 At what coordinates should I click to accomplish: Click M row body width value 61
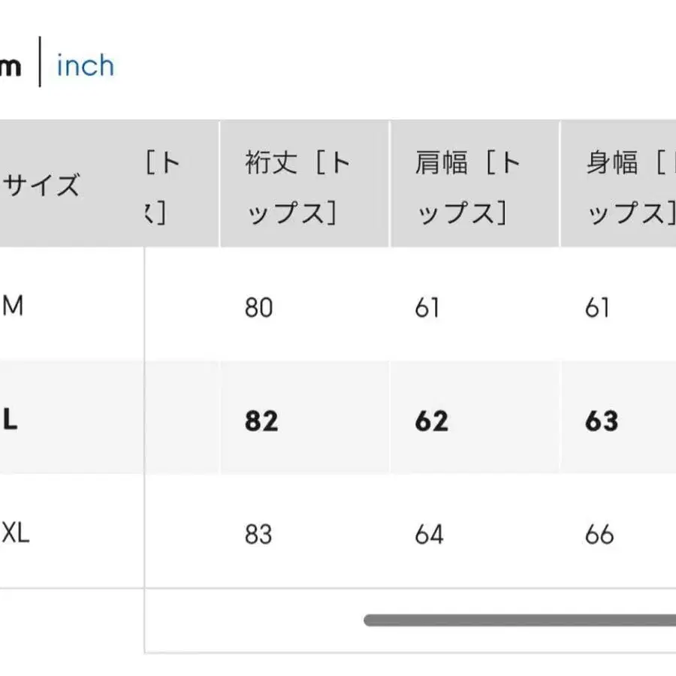point(597,308)
